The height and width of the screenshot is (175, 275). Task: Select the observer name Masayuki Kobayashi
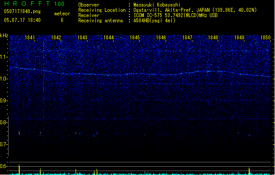[160, 5]
